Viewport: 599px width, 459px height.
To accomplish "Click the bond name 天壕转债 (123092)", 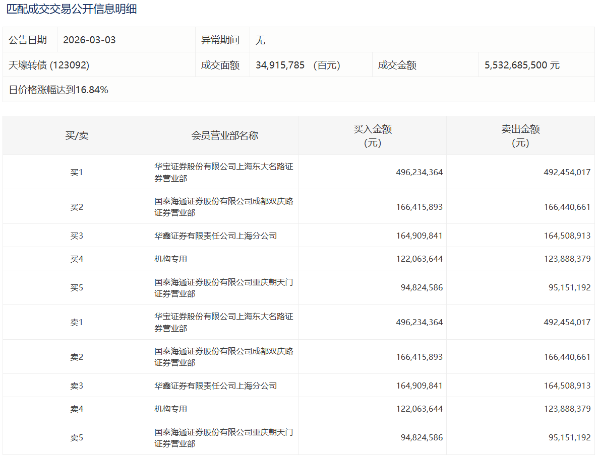I will coord(49,65).
